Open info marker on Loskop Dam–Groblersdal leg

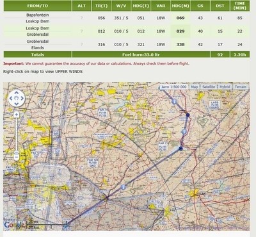pyautogui.click(x=184, y=131)
